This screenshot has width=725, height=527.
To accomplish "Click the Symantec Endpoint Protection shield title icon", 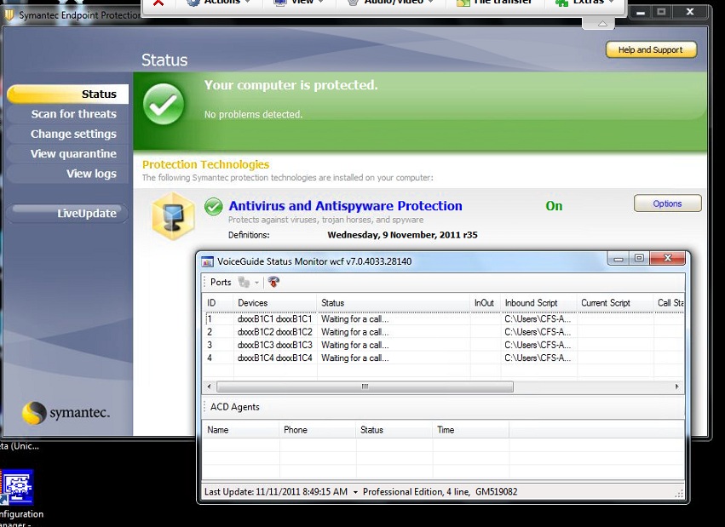I will (9, 15).
